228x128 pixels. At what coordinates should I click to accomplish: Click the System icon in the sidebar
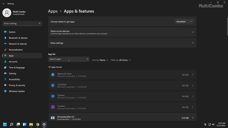[5, 32]
